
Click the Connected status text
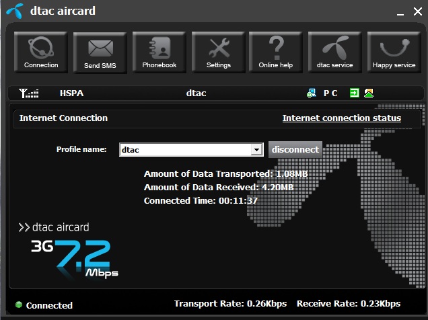click(x=49, y=305)
